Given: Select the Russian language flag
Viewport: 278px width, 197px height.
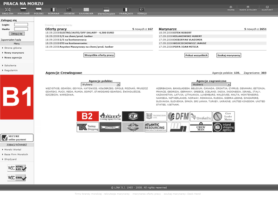Looking at the screenshot, I should pyautogui.click(x=24, y=10).
